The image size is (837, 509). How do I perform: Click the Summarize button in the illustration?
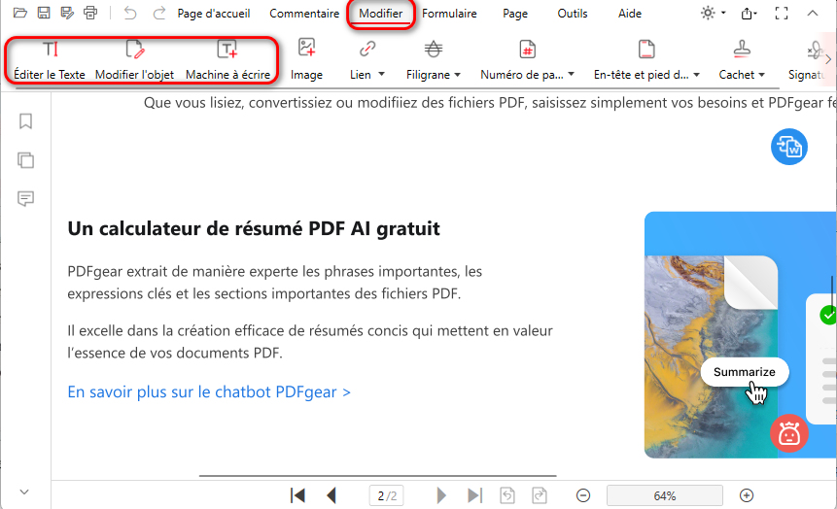click(744, 372)
